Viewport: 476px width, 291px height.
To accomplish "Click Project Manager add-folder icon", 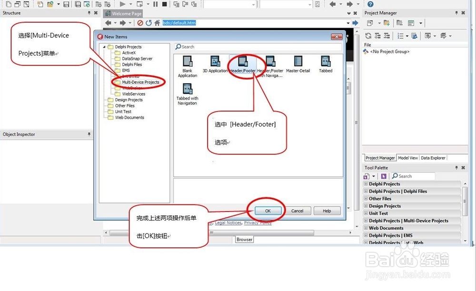I will pos(387,23).
